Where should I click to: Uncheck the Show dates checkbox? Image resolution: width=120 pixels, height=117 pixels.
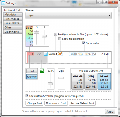[84, 43]
